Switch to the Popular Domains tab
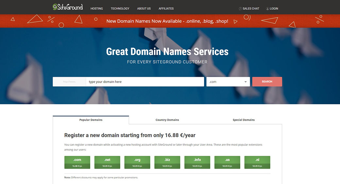Viewport: 340px width, 184px height. pyautogui.click(x=91, y=120)
